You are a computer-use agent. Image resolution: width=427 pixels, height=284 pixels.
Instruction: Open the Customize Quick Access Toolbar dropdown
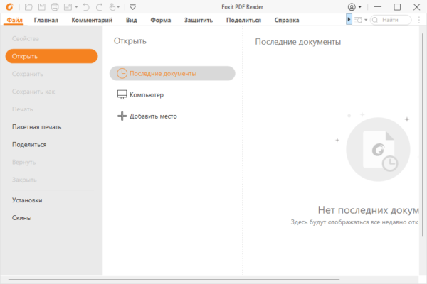pos(132,7)
